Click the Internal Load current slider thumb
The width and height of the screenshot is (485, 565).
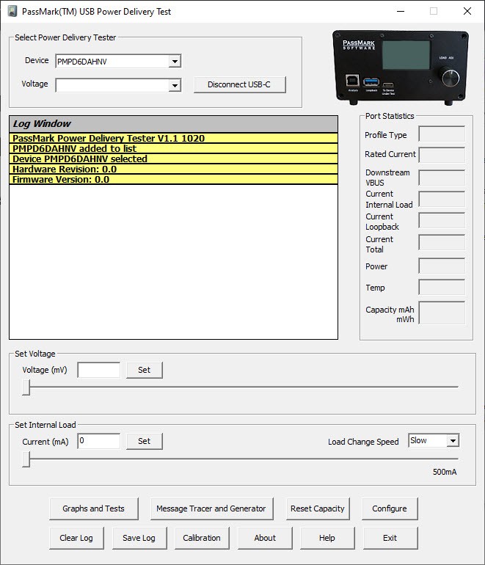tap(26, 459)
